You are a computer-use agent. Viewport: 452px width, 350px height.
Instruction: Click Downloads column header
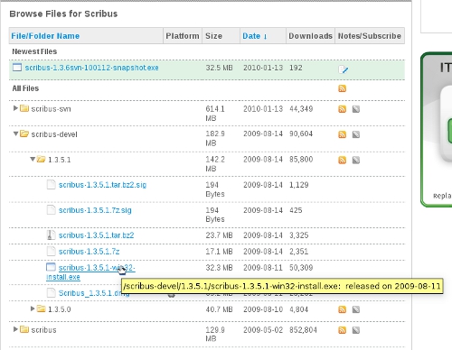point(310,36)
